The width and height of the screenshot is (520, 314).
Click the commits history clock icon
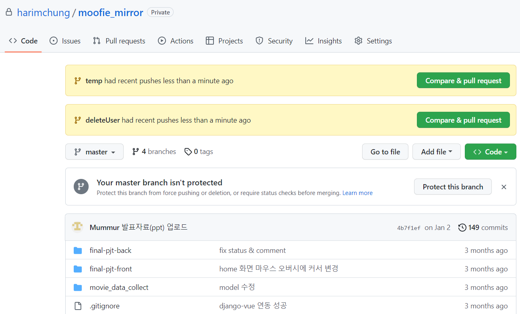tap(462, 228)
